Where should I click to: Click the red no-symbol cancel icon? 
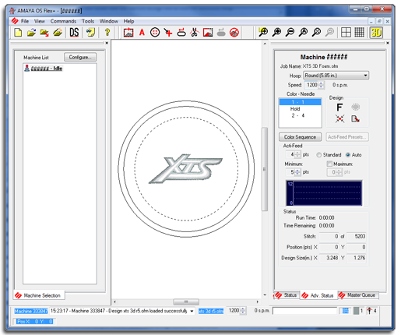(x=234, y=33)
